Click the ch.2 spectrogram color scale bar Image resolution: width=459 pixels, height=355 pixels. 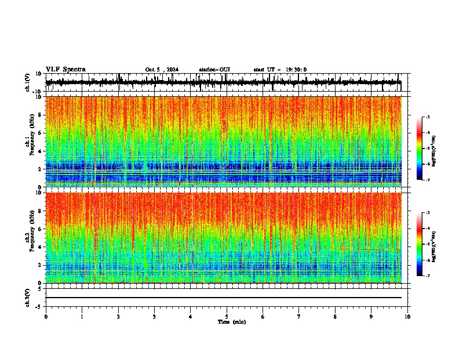420,244
